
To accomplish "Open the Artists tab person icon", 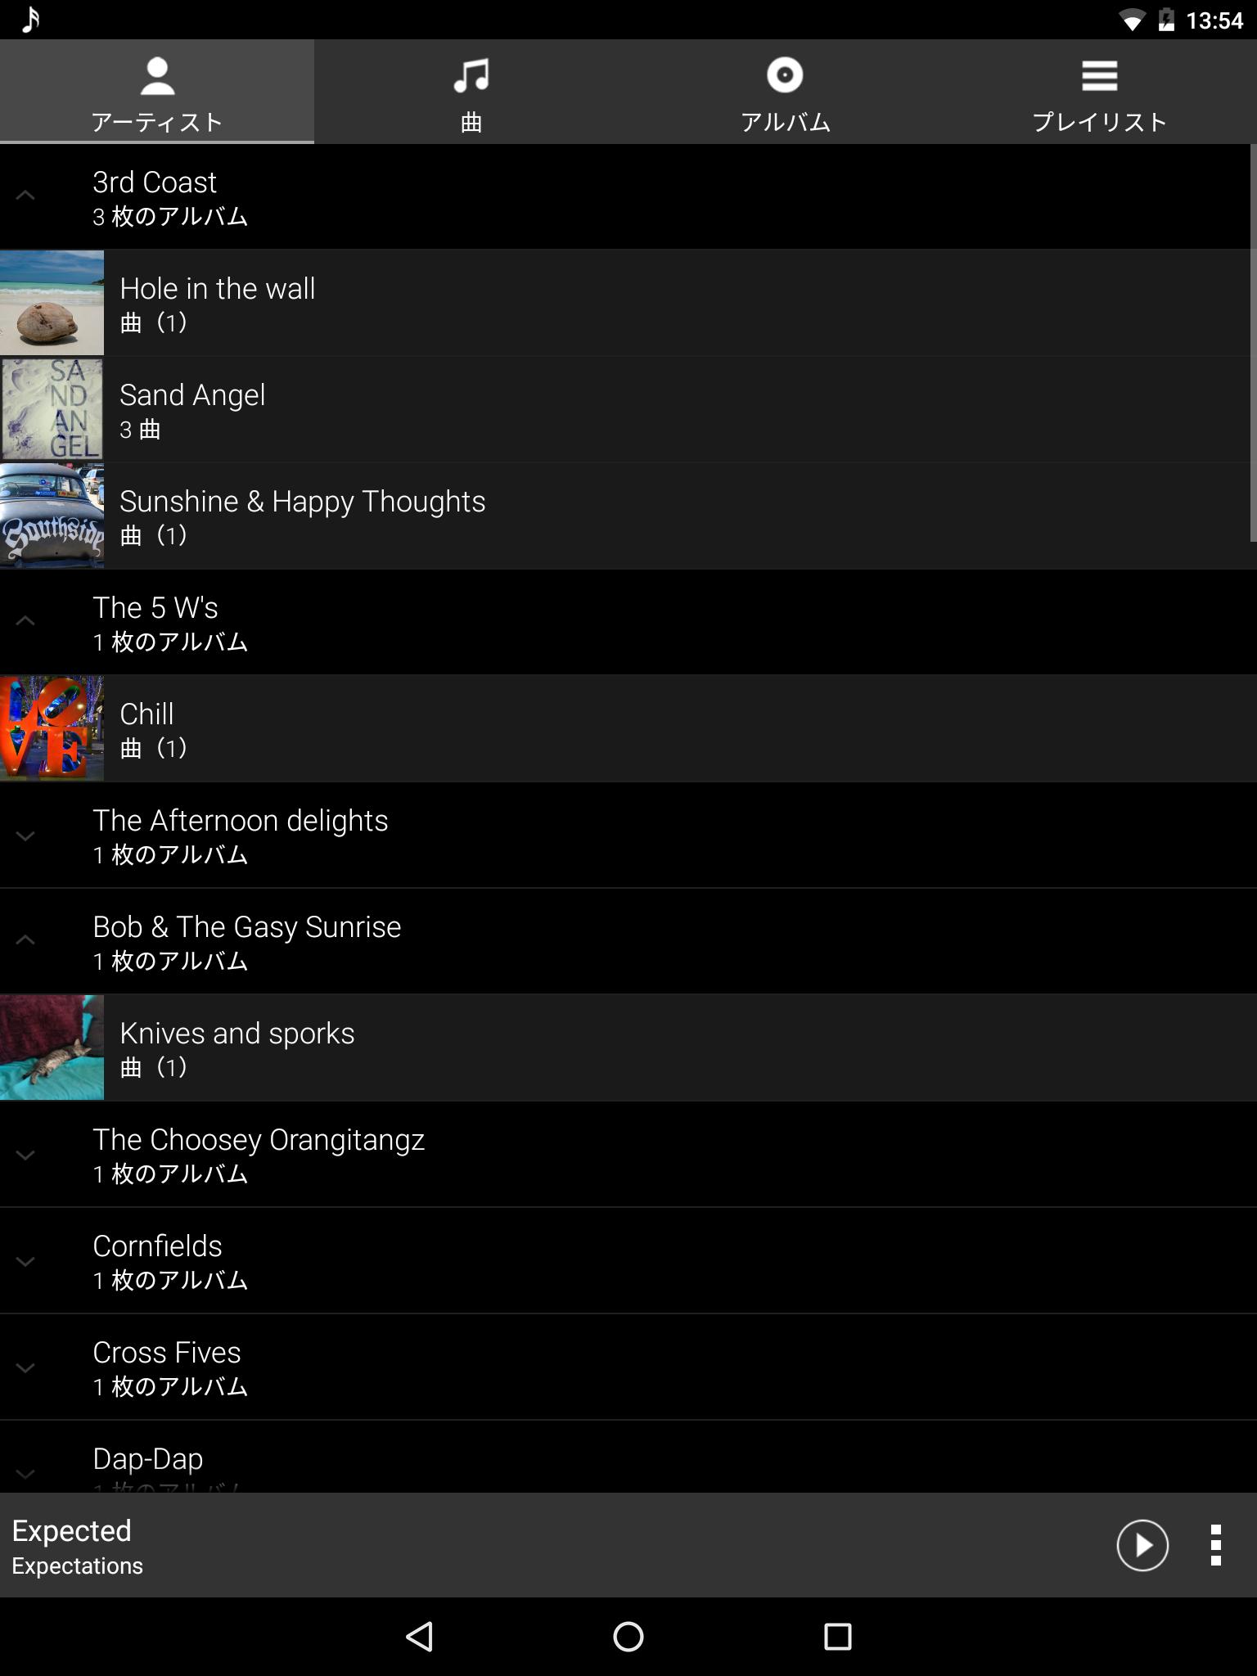I will [157, 76].
